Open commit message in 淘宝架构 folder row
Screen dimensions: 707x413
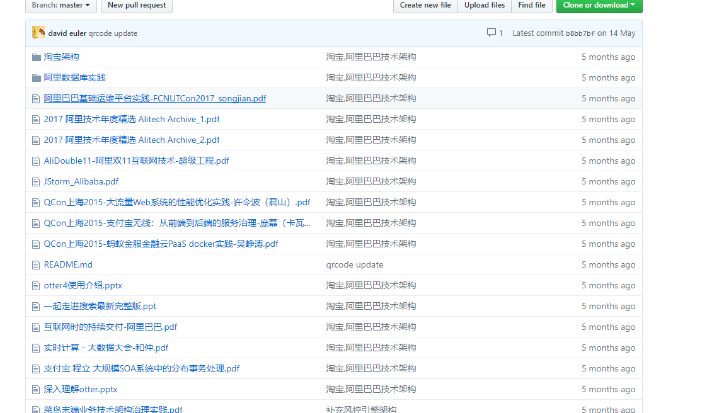(371, 57)
